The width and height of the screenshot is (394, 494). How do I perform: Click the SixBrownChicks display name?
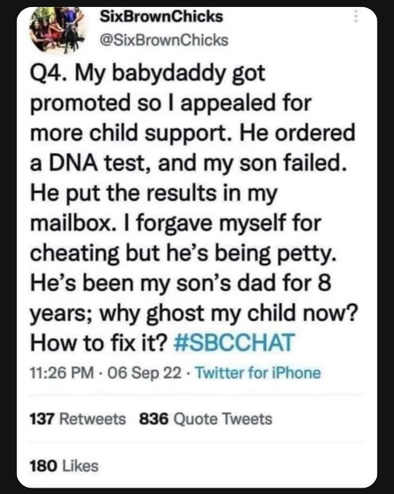pos(161,16)
